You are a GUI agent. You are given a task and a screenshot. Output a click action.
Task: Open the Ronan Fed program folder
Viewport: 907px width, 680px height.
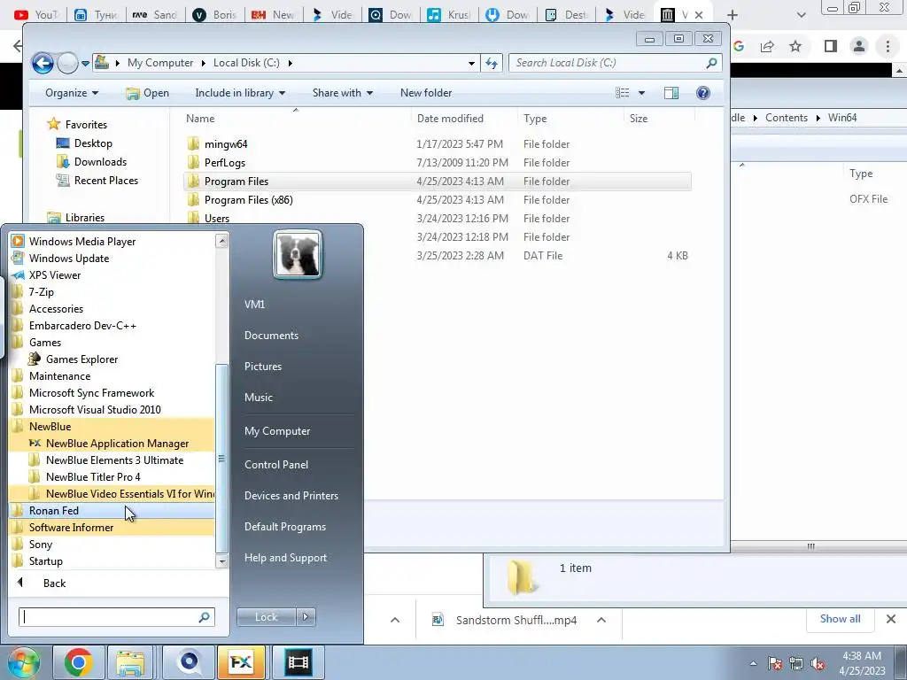(x=53, y=511)
